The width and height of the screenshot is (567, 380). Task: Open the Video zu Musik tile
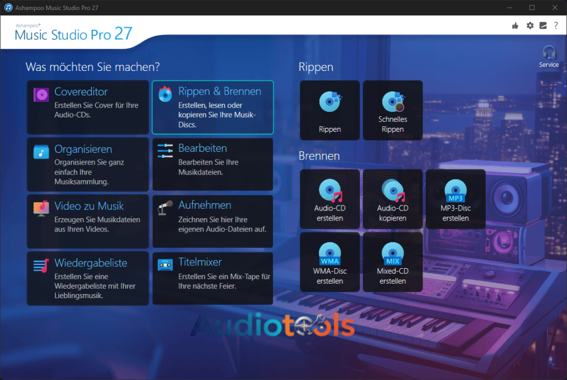tap(88, 221)
